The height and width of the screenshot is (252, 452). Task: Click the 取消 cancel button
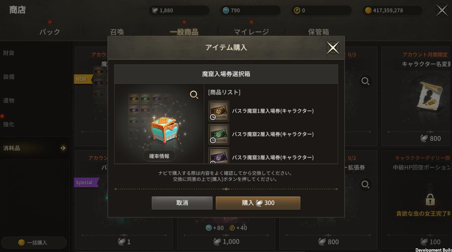point(182,203)
